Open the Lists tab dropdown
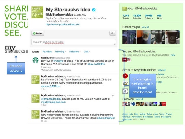Screen dimensions: 185x139 point(87,52)
